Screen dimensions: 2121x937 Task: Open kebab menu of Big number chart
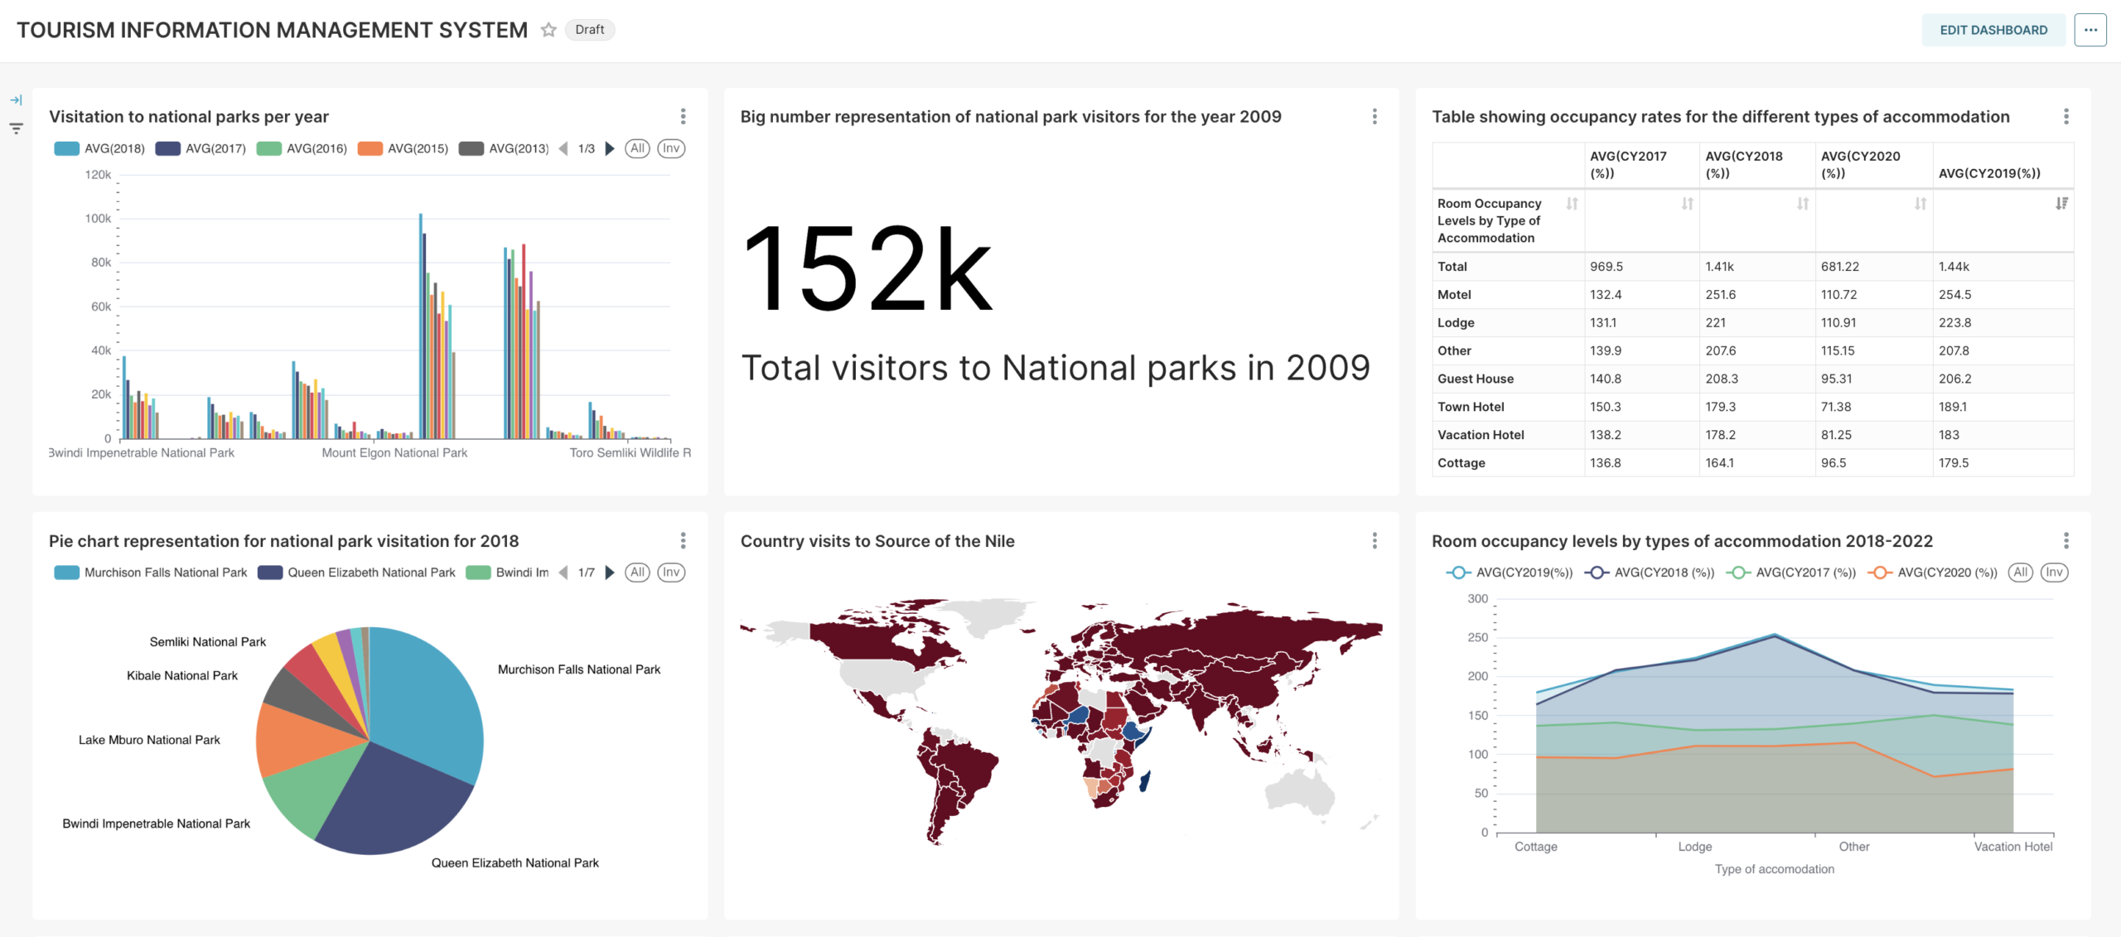[1375, 117]
